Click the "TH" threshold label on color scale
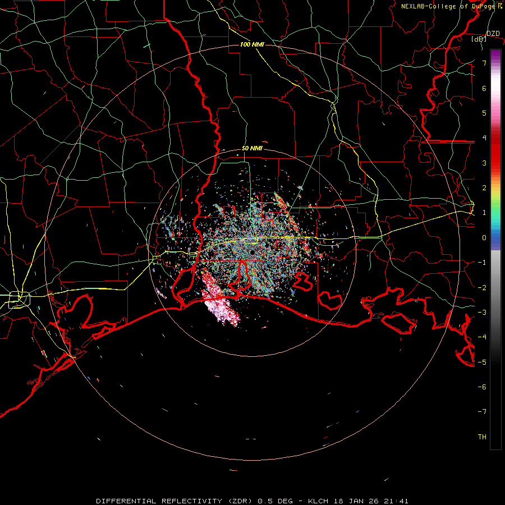The height and width of the screenshot is (505, 505). tap(482, 437)
